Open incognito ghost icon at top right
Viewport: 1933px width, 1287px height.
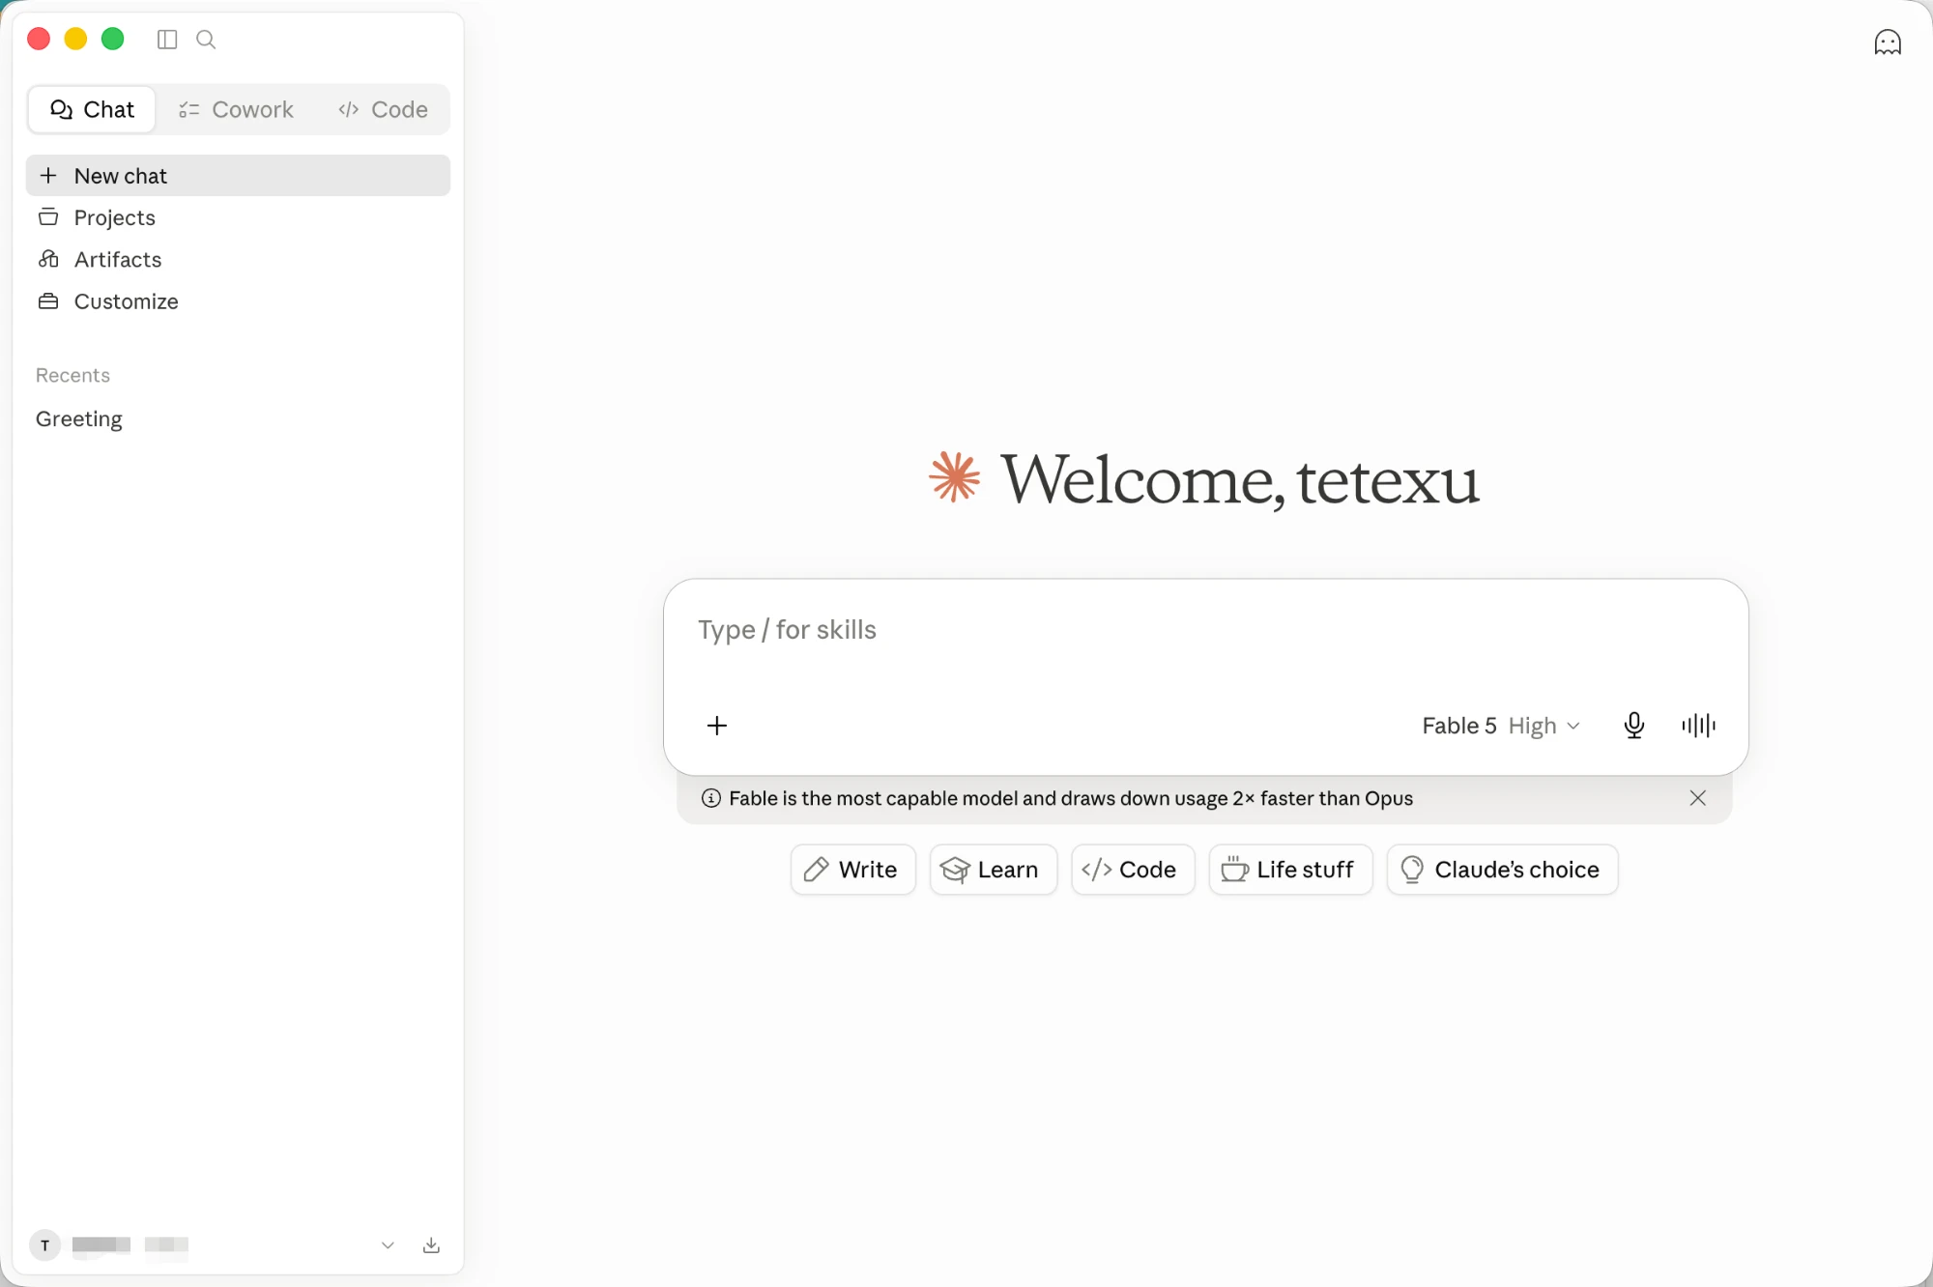coord(1887,43)
